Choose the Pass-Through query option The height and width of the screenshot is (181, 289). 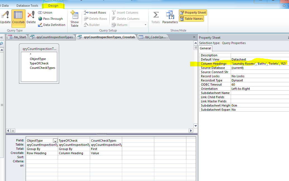pos(50,19)
